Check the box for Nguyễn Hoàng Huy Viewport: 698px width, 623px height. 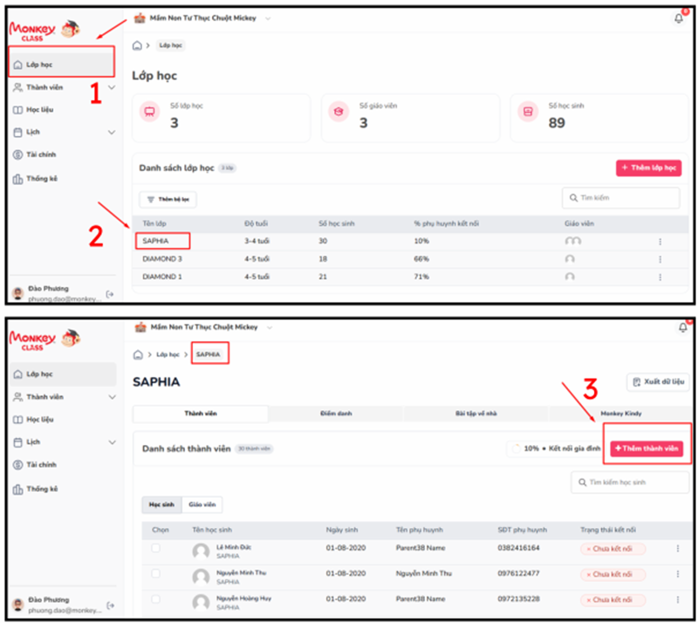[x=156, y=599]
